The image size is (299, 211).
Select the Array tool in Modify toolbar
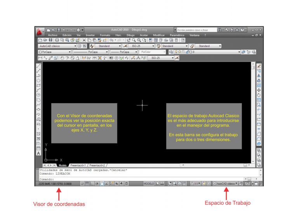pos(259,85)
